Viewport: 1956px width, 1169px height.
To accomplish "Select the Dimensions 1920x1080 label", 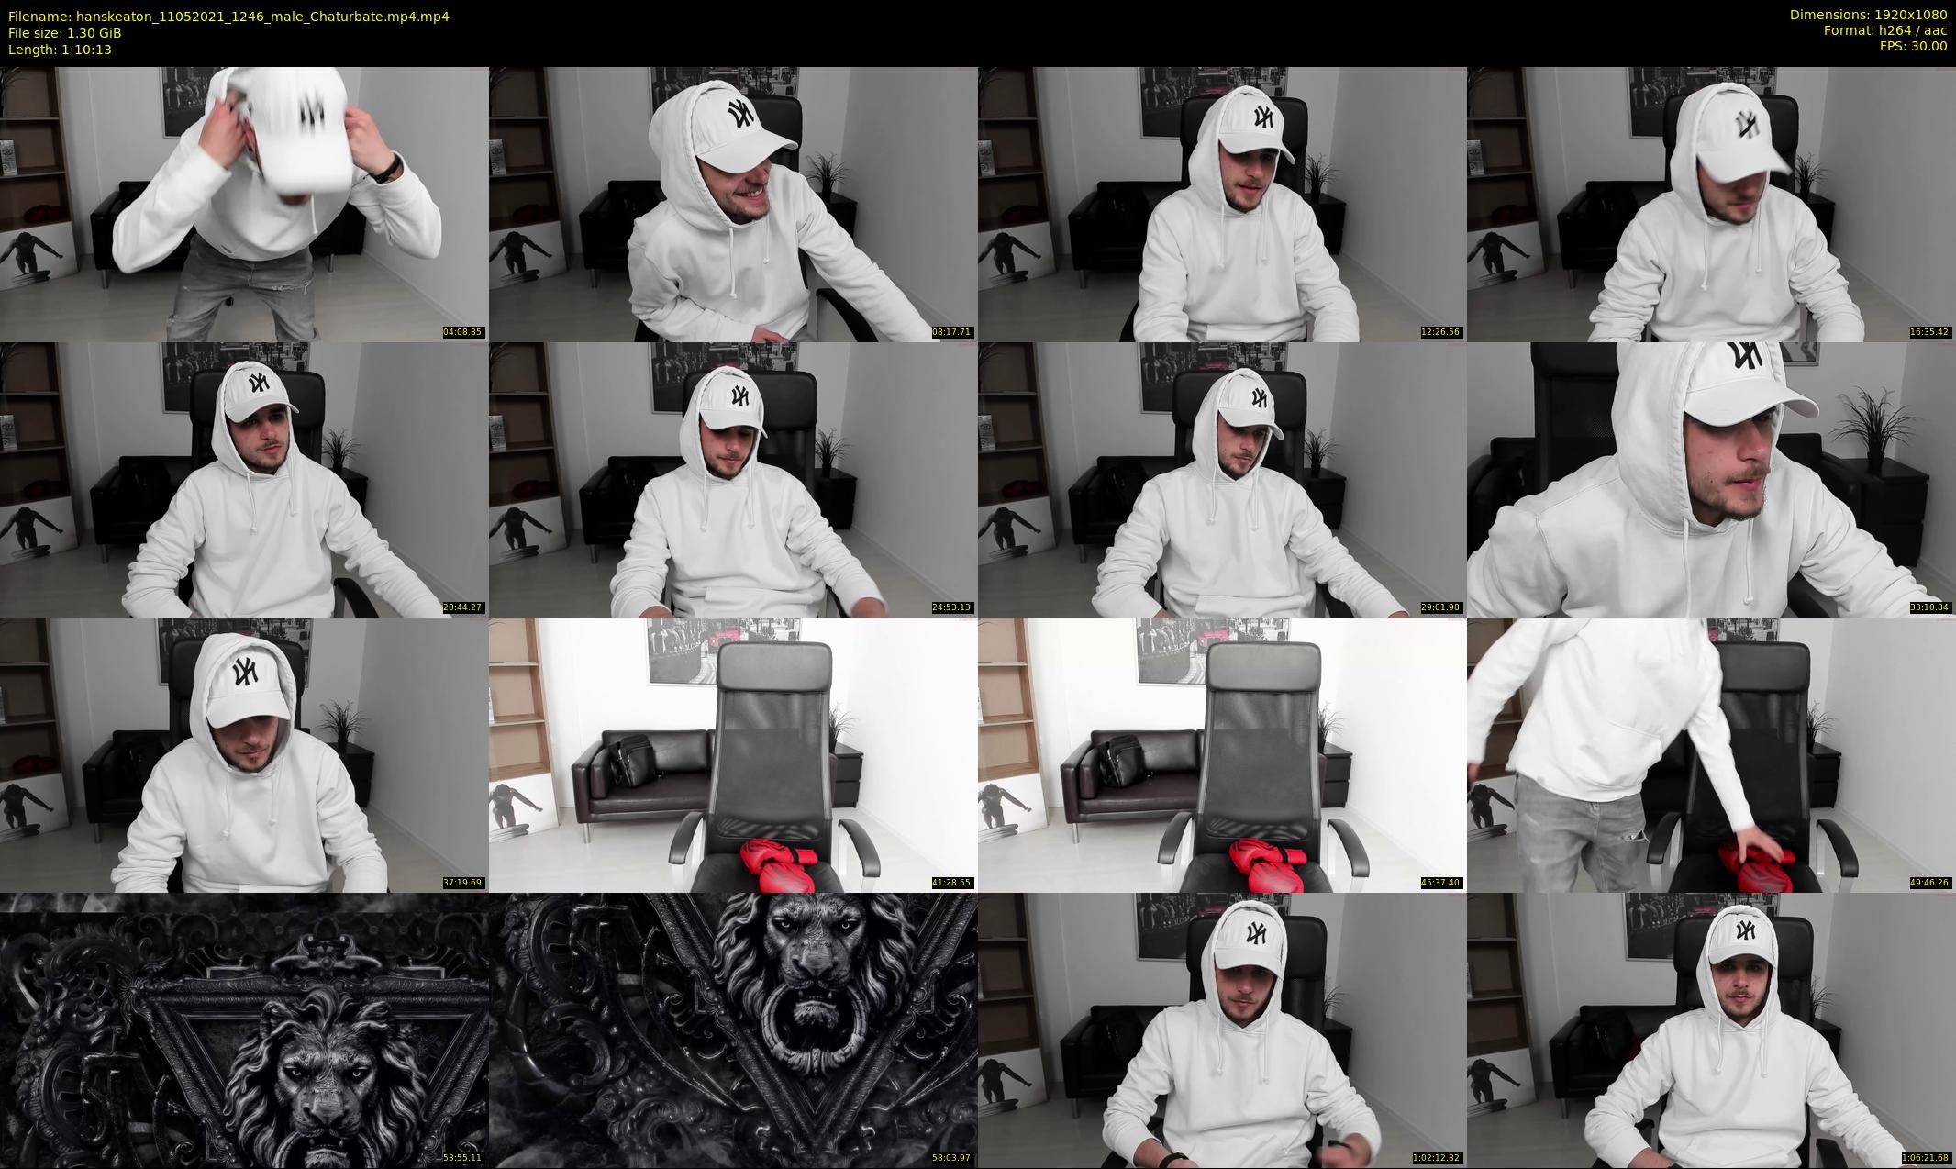I will pos(1868,15).
